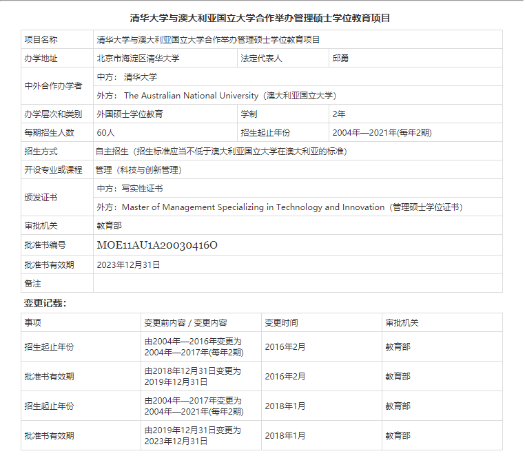Click 批准书有效期 in the 2018年12月31日 change row
Screen dimensions: 525x458
49,377
